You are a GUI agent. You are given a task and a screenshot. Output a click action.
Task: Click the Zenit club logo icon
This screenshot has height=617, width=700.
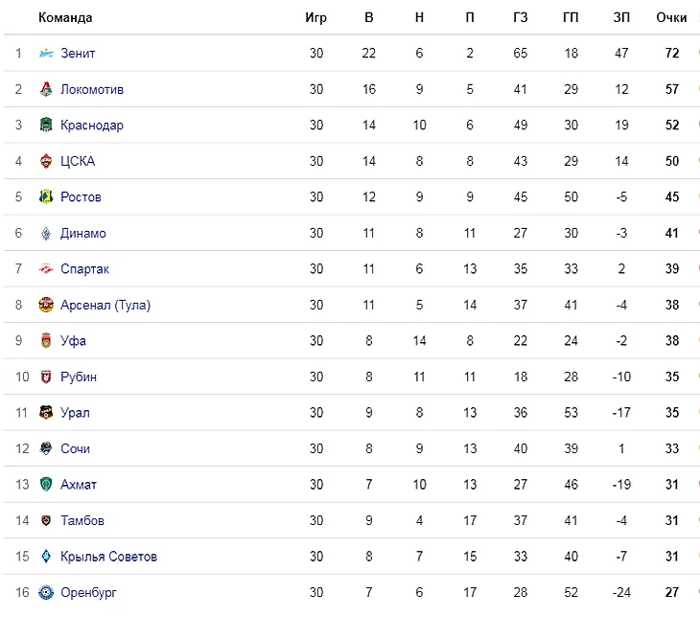tap(46, 54)
